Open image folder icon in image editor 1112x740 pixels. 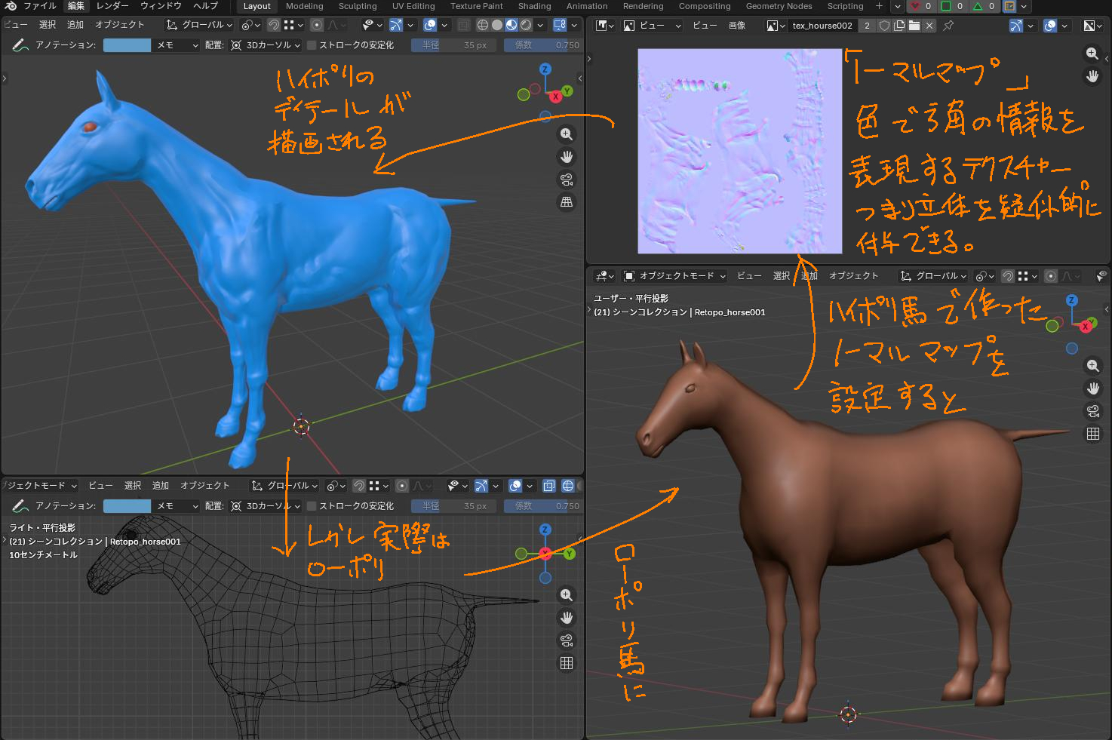tap(914, 26)
